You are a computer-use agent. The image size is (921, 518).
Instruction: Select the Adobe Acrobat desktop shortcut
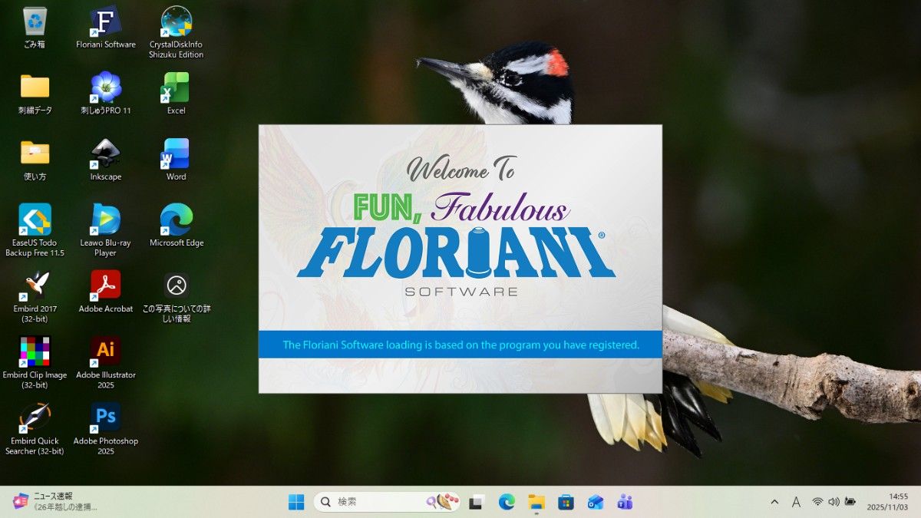106,286
